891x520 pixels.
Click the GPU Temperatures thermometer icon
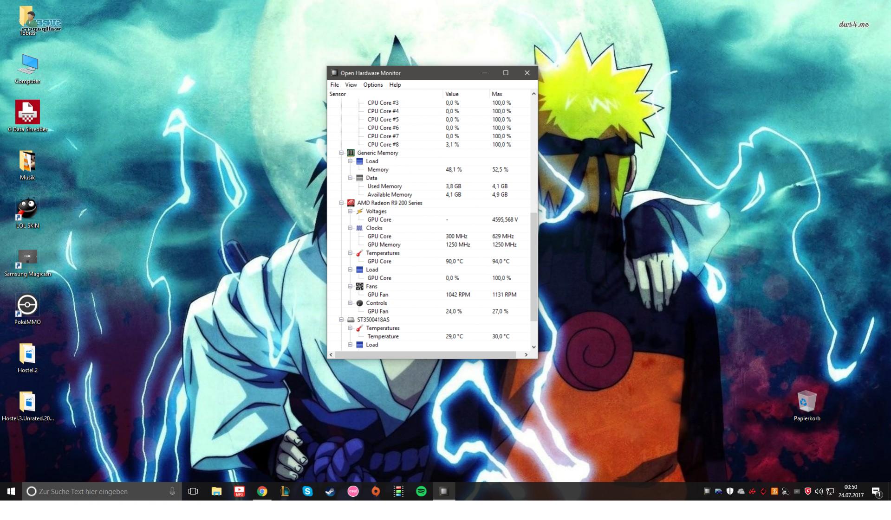[359, 253]
